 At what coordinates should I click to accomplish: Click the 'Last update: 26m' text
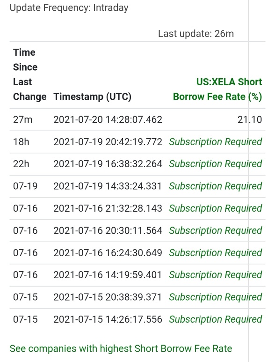click(196, 34)
